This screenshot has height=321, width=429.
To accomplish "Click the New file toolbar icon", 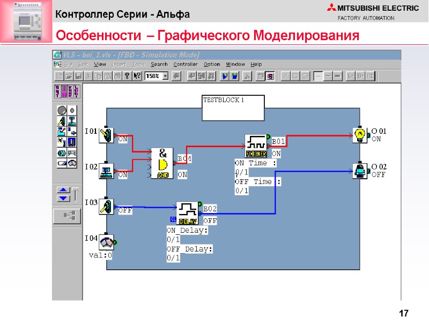I will [x=59, y=76].
